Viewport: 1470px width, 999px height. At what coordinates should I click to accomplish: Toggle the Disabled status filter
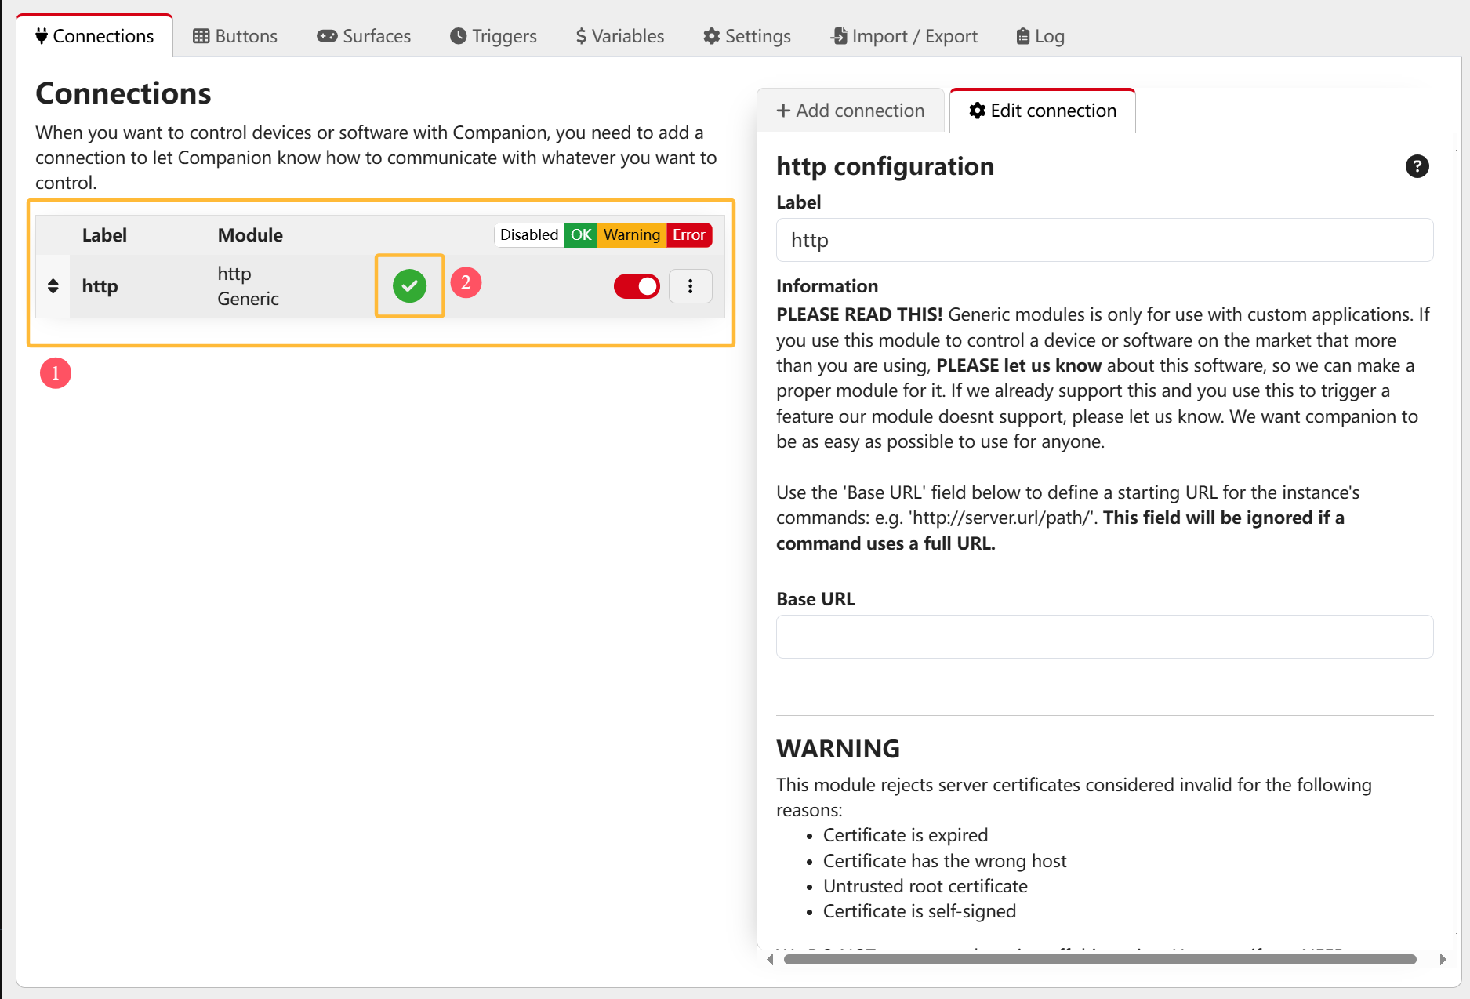pyautogui.click(x=529, y=235)
